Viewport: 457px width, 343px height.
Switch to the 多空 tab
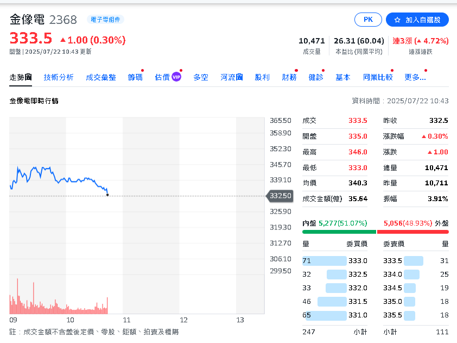coord(201,77)
